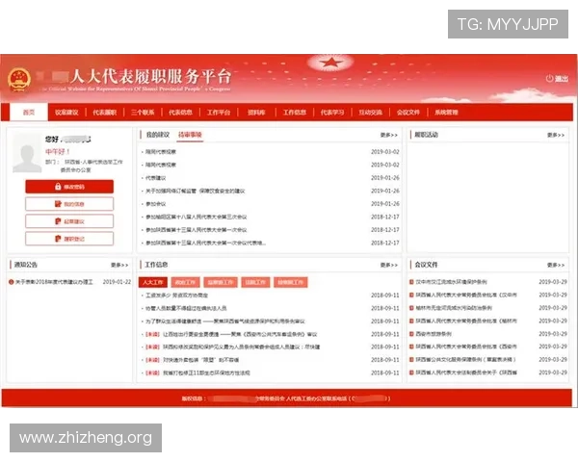Open the 关于加强网络订餐监管 suggestion entry
Viewport: 578px width, 462px height.
point(195,191)
